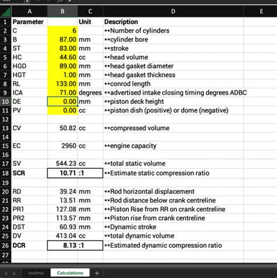
Task: Go to previous sheet with left arrow
Action: pyautogui.click(x=6, y=273)
